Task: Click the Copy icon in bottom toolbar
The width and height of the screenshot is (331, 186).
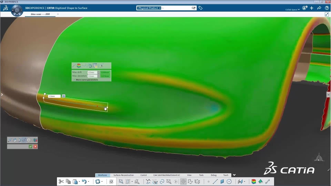Action: point(68,182)
